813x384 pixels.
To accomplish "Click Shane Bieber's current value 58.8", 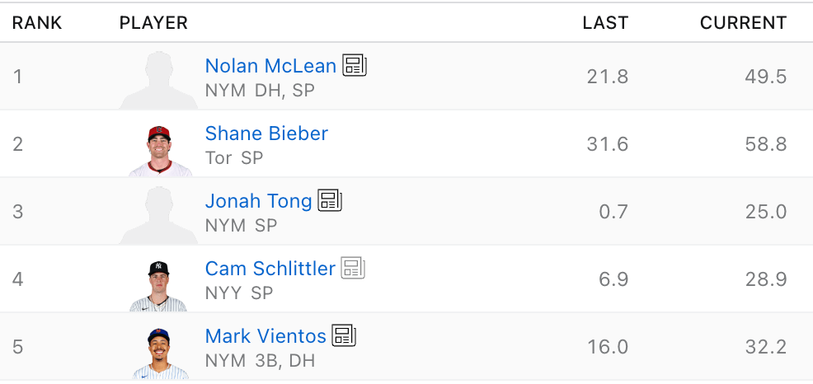I will pyautogui.click(x=766, y=144).
